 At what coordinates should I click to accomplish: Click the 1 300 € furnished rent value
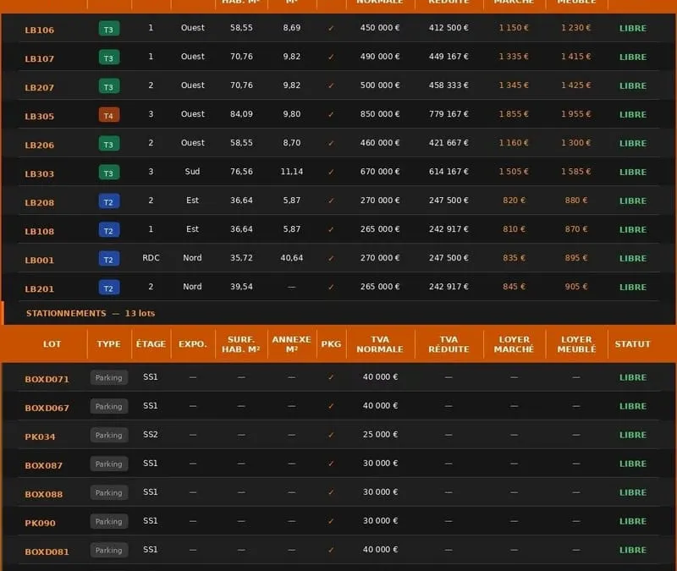[576, 142]
